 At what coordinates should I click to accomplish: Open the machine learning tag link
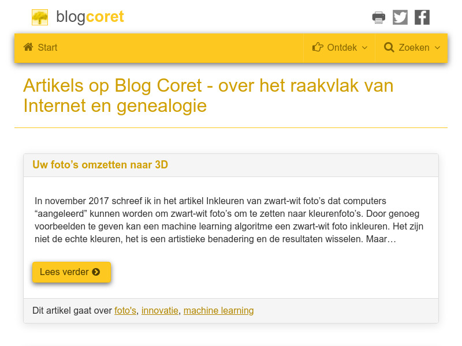point(218,310)
